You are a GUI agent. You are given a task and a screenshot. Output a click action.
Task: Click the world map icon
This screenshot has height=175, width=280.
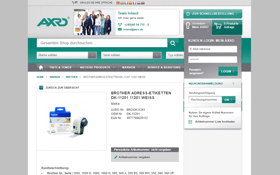tap(75, 3)
